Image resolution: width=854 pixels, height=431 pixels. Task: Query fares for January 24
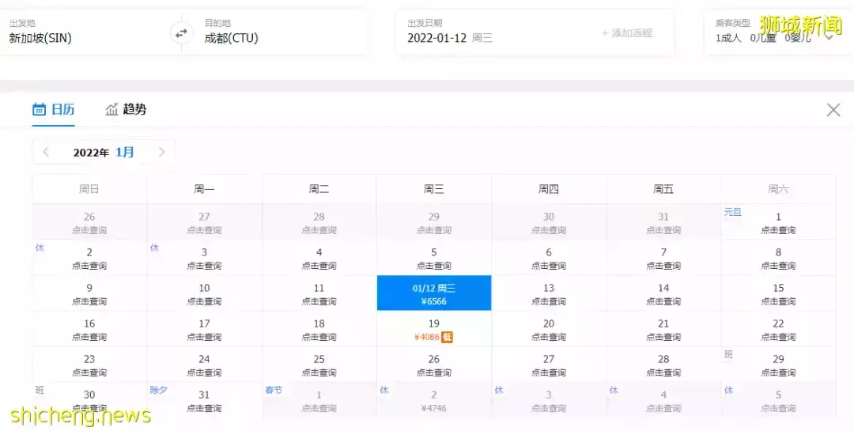pyautogui.click(x=204, y=365)
